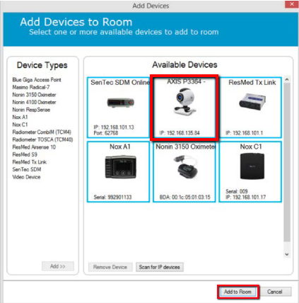This screenshot has height=303, width=299.
Task: Choose Nox C1 in Device Types list
Action: coord(20,125)
